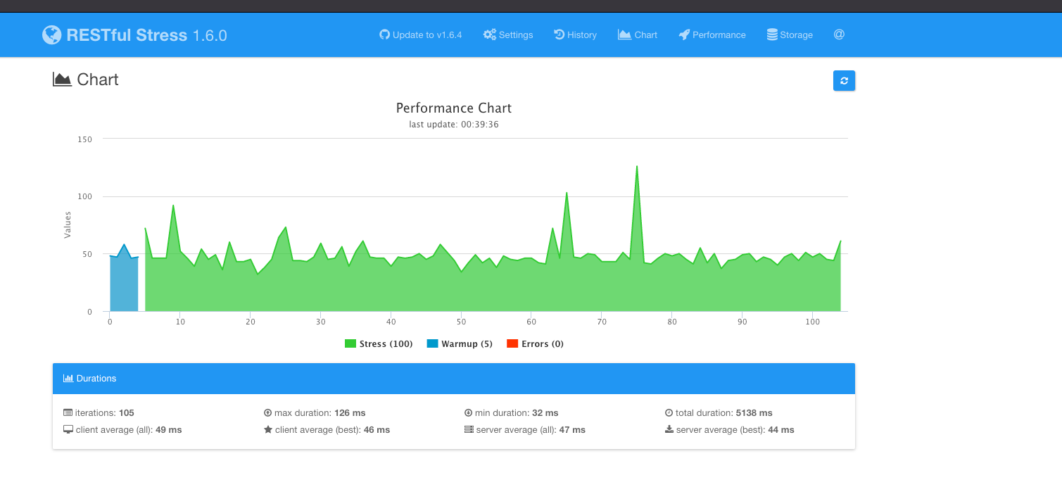
Task: Click the gears icon next to Settings
Action: tap(490, 34)
